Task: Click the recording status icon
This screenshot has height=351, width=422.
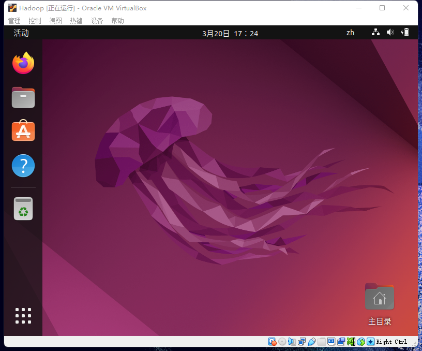Action: click(x=341, y=342)
